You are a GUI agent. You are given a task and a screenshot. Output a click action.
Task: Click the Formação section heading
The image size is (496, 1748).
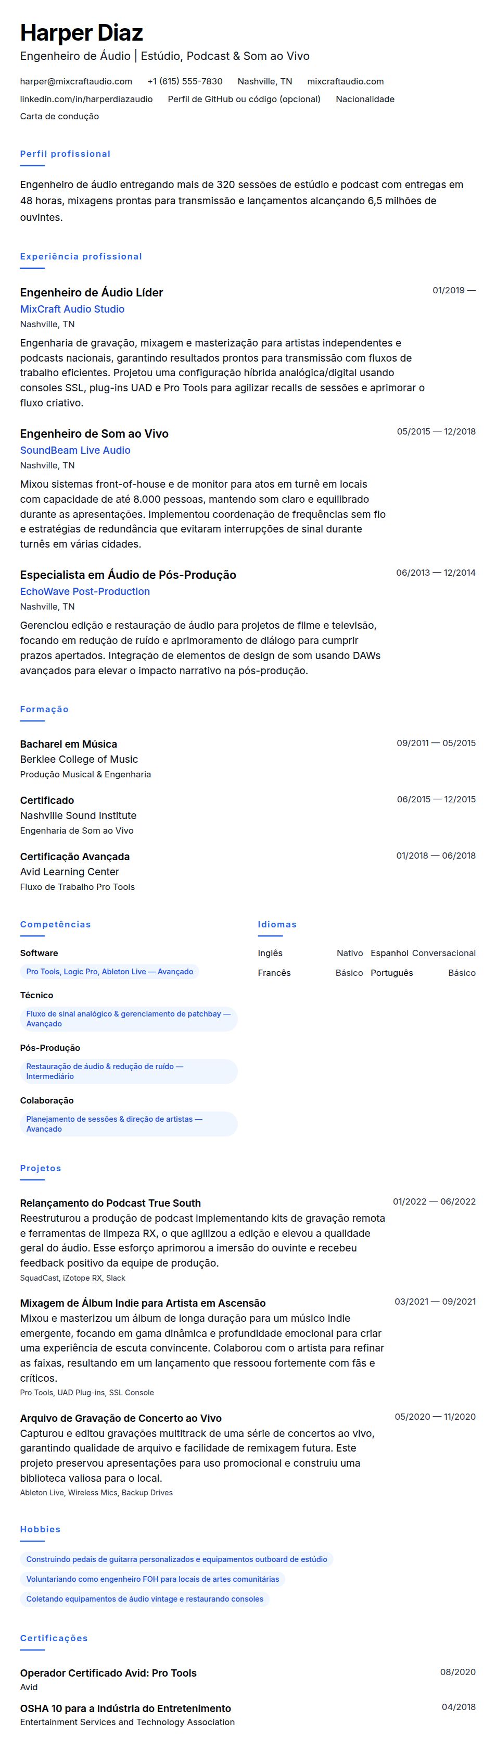coord(44,709)
